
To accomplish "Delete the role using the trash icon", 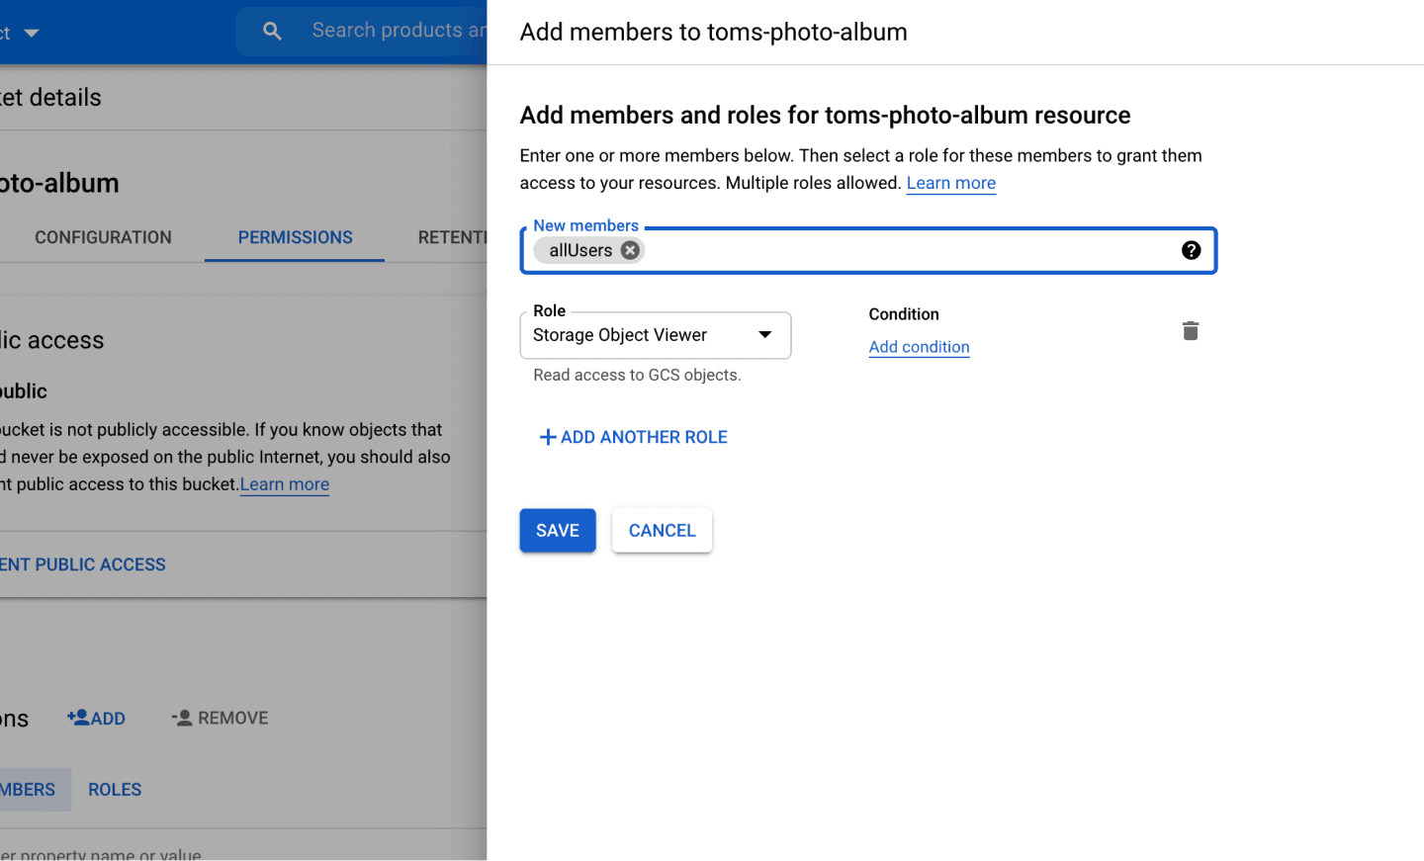I will (1191, 330).
